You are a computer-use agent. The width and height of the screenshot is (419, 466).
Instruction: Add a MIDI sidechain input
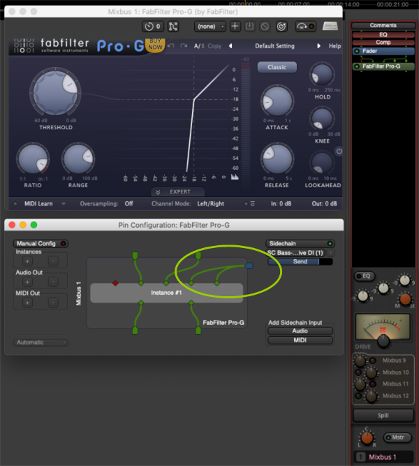coord(300,340)
